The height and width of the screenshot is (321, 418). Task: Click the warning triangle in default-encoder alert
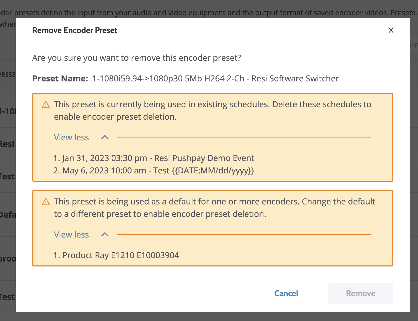point(46,202)
